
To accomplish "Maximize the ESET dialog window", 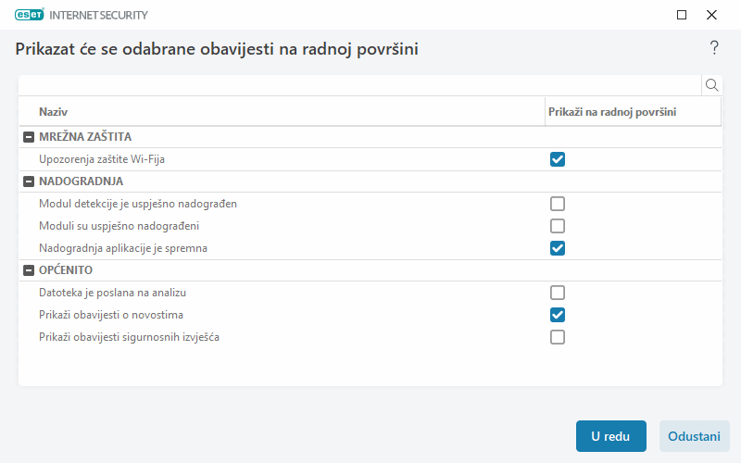I will coord(682,15).
